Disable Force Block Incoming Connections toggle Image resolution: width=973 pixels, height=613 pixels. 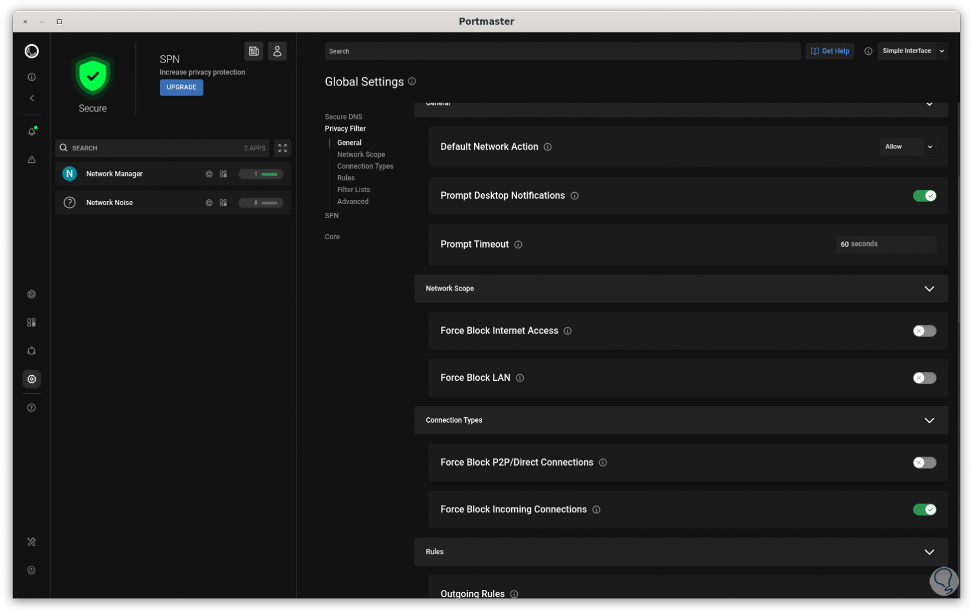(x=924, y=510)
